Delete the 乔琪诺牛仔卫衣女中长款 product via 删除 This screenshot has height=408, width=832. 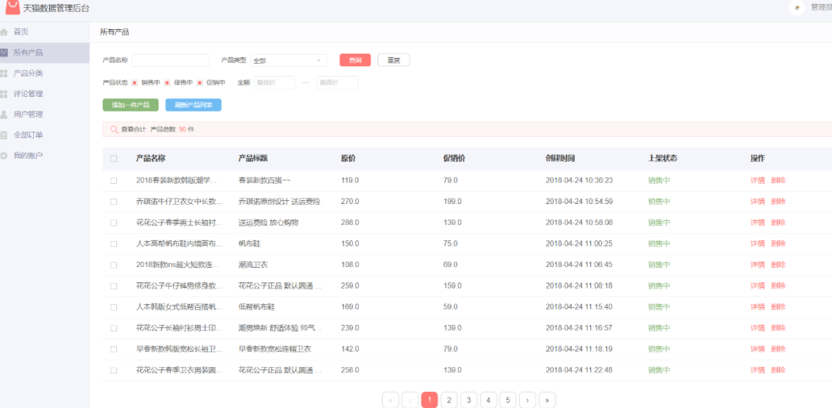778,202
